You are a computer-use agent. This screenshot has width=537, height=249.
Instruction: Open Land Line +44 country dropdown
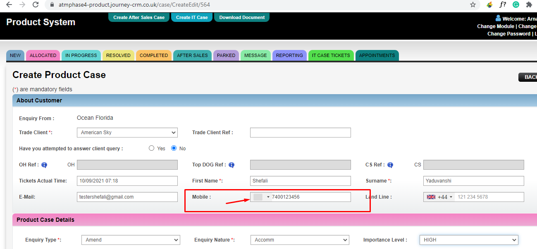point(439,197)
